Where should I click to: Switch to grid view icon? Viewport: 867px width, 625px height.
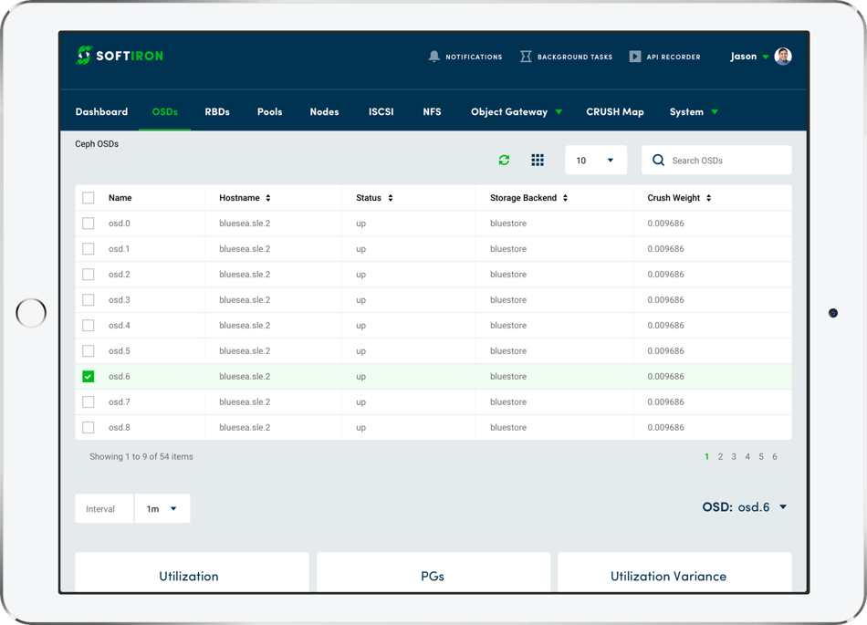(538, 161)
